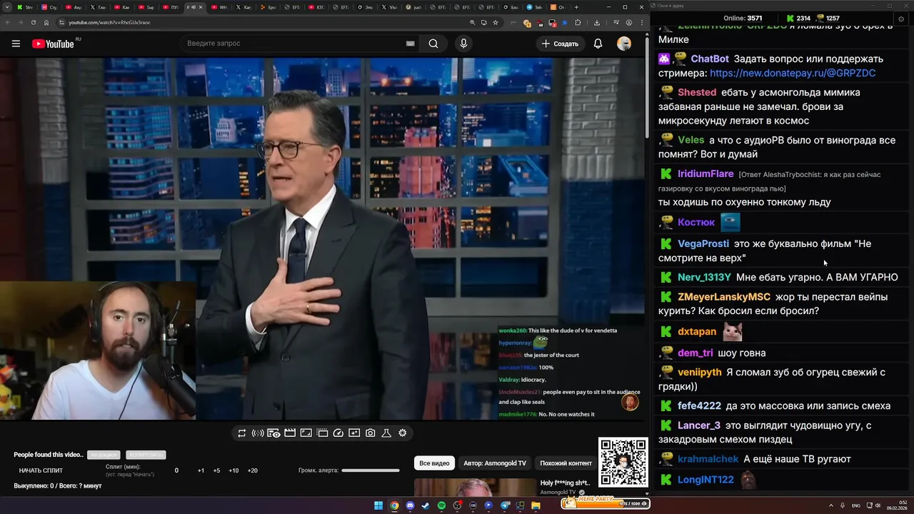The width and height of the screenshot is (914, 514).
Task: Click the add-screen plus icon in toolbar
Action: click(x=354, y=433)
